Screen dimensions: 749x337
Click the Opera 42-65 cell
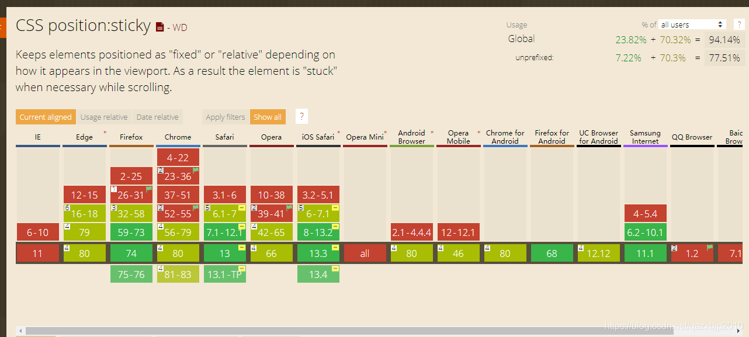pyautogui.click(x=272, y=232)
